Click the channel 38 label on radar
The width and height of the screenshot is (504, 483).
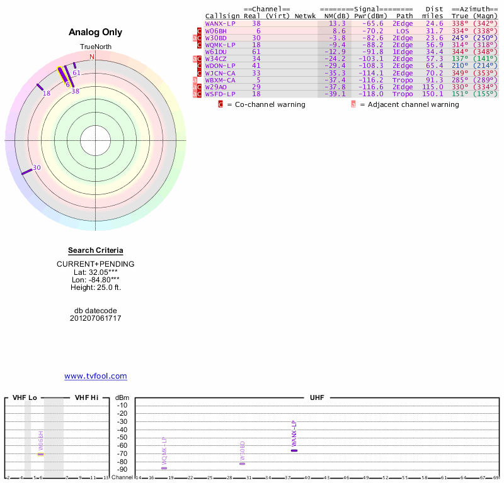[75, 91]
